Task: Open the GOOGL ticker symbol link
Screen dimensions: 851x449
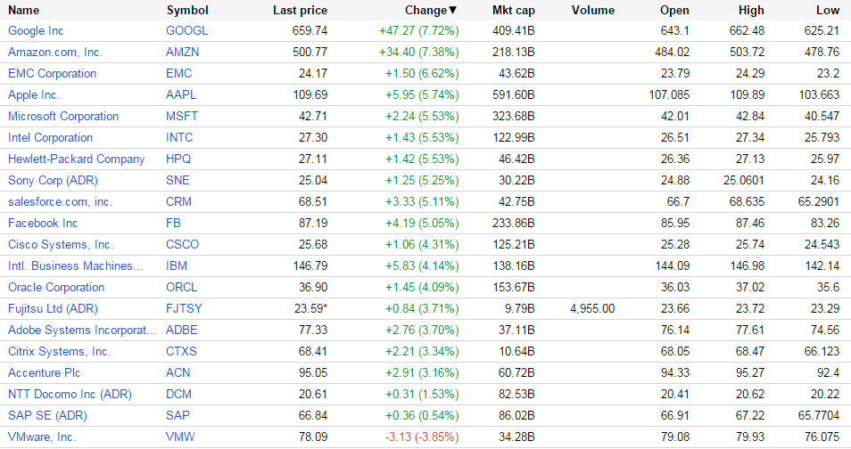Action: point(186,30)
